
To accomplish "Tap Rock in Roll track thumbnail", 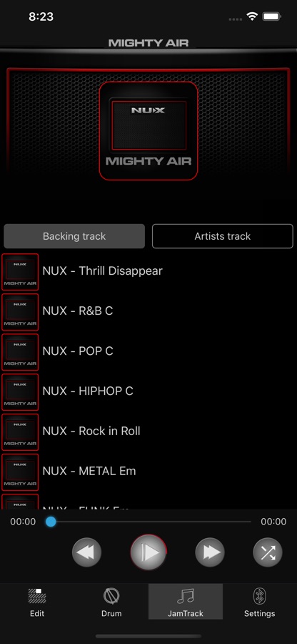I will (x=20, y=431).
